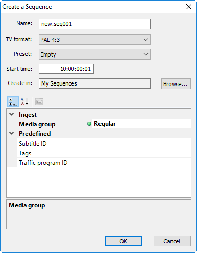Select the Media group property row

tap(99, 124)
